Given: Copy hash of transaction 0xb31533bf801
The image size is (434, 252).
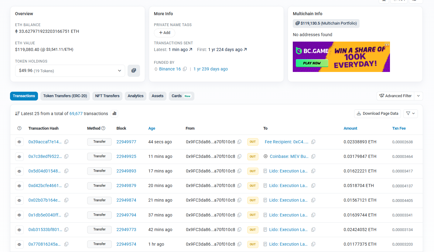Looking at the screenshot, I should 66,230.
